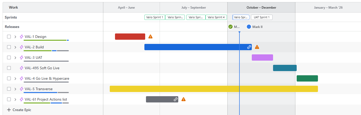This screenshot has width=361, height=115.
Task: Click the warning icon next to VAL-1 Design bar
Action: [x=150, y=37]
